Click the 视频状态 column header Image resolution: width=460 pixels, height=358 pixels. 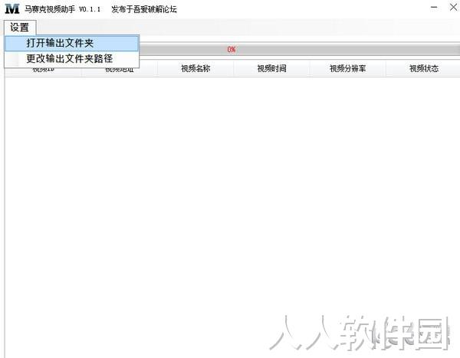coord(423,69)
